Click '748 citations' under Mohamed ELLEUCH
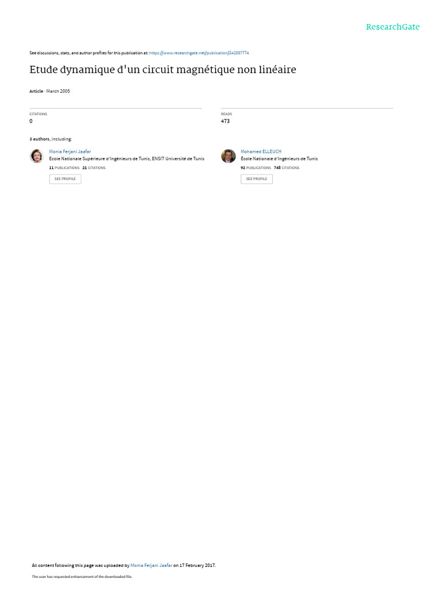 (x=287, y=168)
